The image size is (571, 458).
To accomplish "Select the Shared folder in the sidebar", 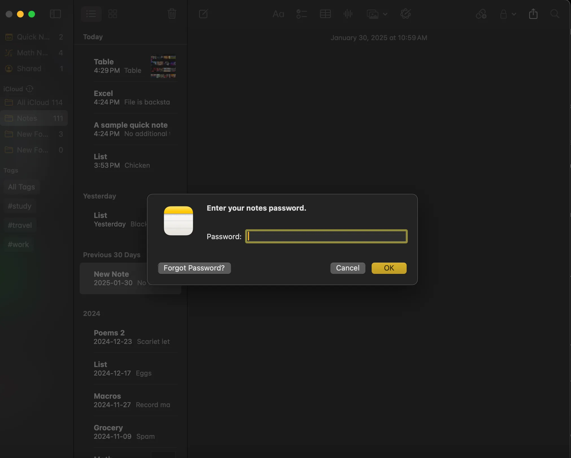I will [x=28, y=69].
